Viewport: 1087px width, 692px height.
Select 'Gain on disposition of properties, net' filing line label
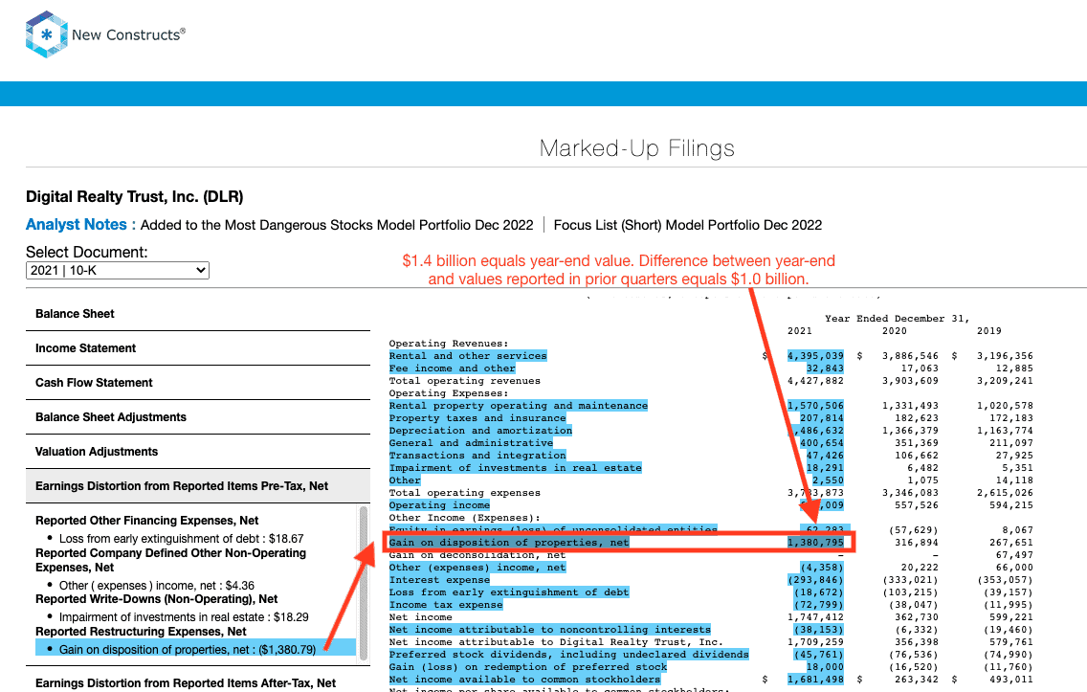pyautogui.click(x=509, y=543)
